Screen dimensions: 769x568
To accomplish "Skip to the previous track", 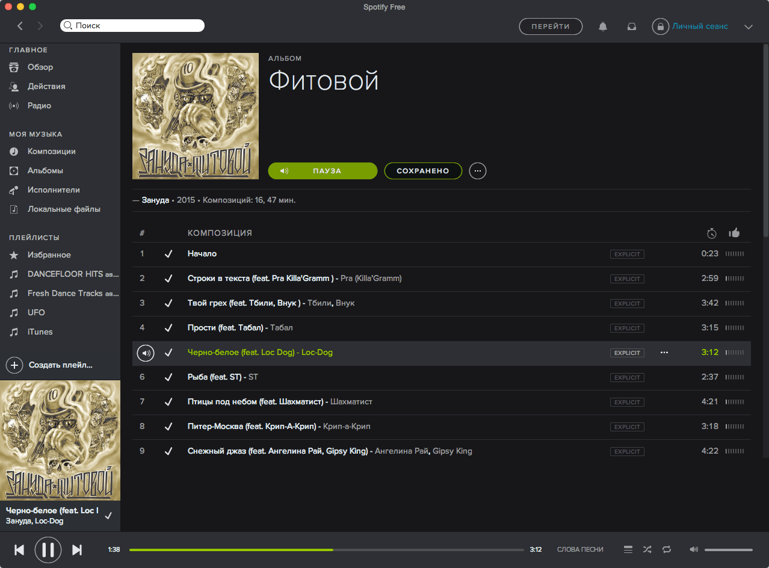I will [19, 549].
